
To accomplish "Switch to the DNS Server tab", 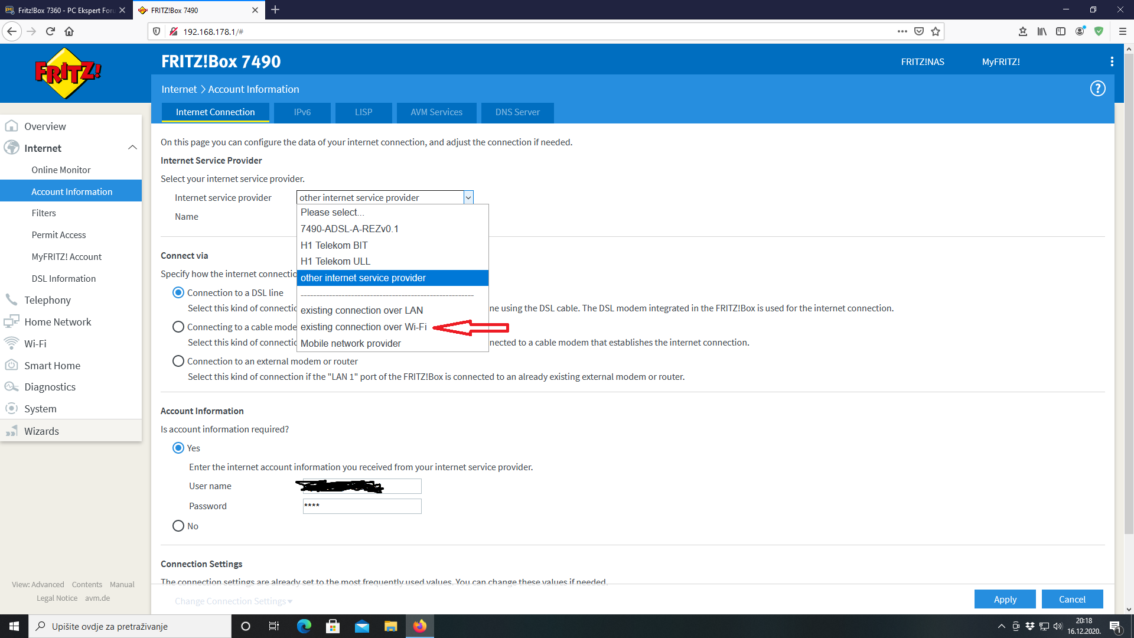I will click(517, 112).
